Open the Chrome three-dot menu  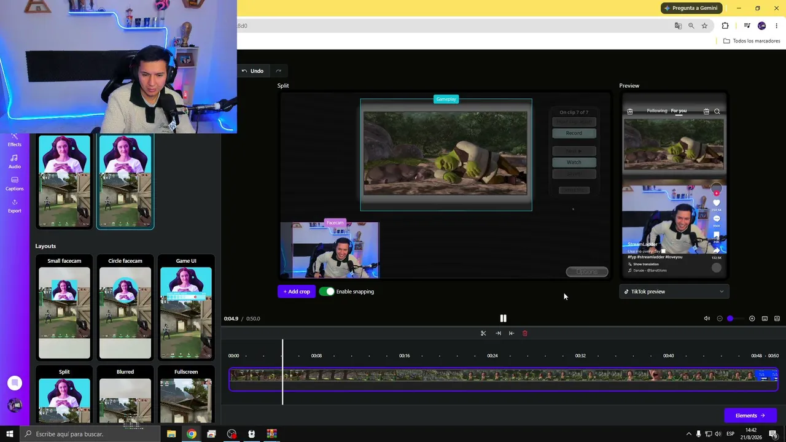click(776, 26)
